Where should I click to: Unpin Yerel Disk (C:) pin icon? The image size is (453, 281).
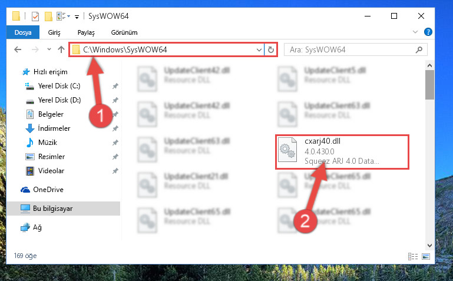[115, 86]
